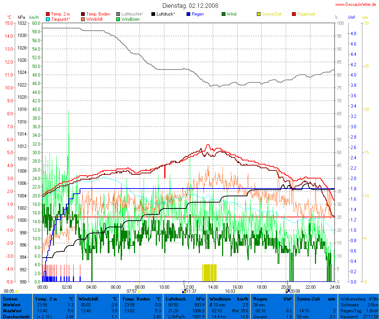This screenshot has height=319, width=379.
Task: Click the blue Regen legend square
Action: pyautogui.click(x=188, y=14)
